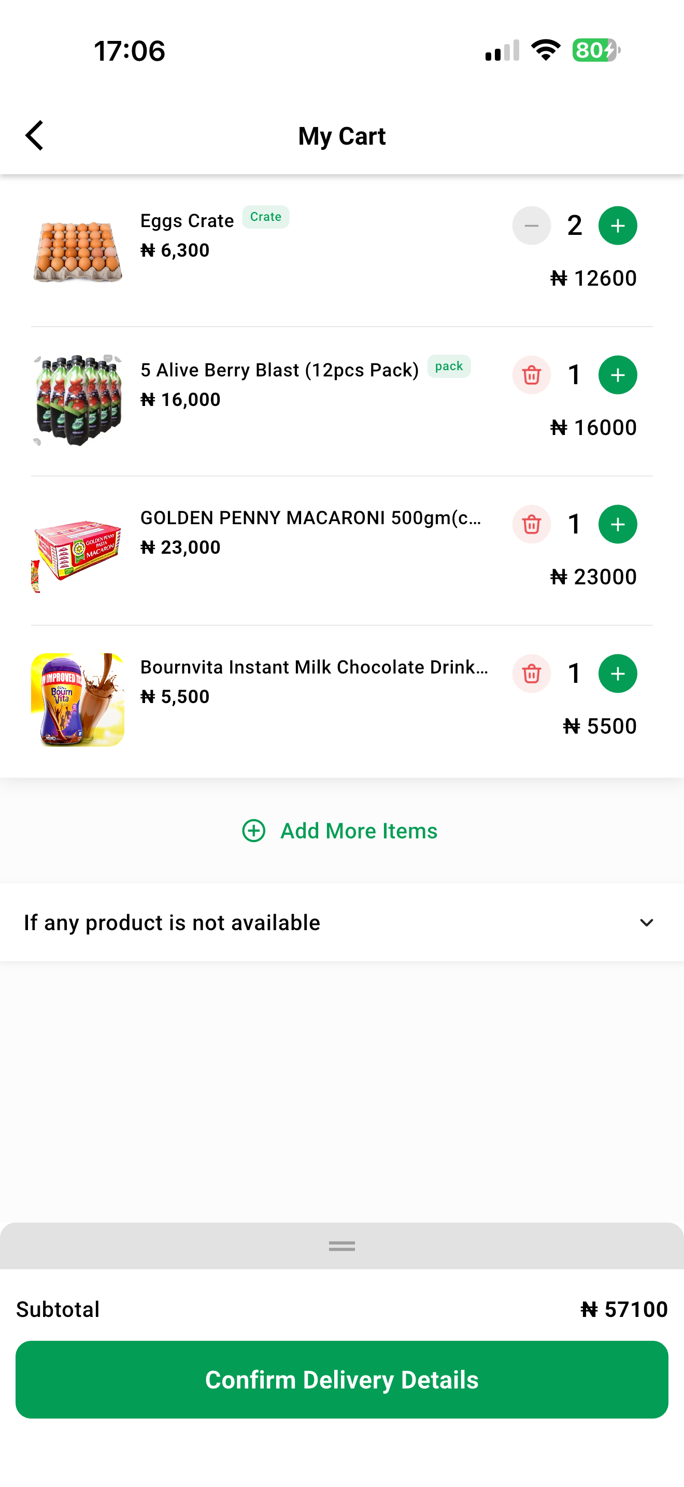This screenshot has width=684, height=1487.
Task: Select the Bournvita Instant Milk Chocolate Drink title
Action: tap(315, 667)
